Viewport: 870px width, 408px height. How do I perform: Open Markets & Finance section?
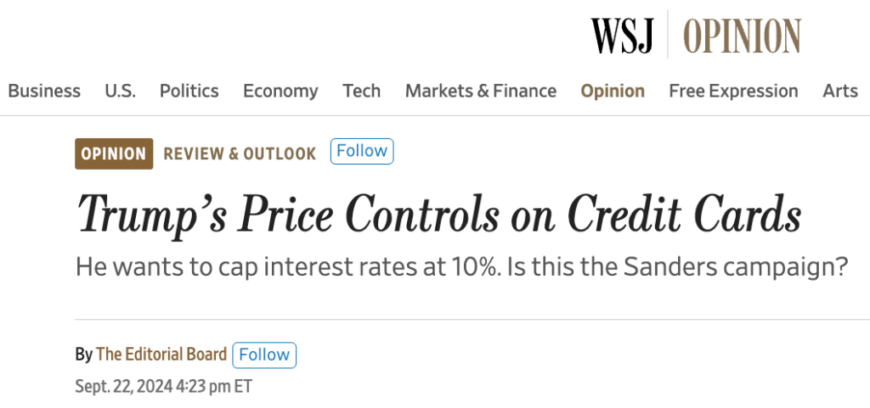480,91
